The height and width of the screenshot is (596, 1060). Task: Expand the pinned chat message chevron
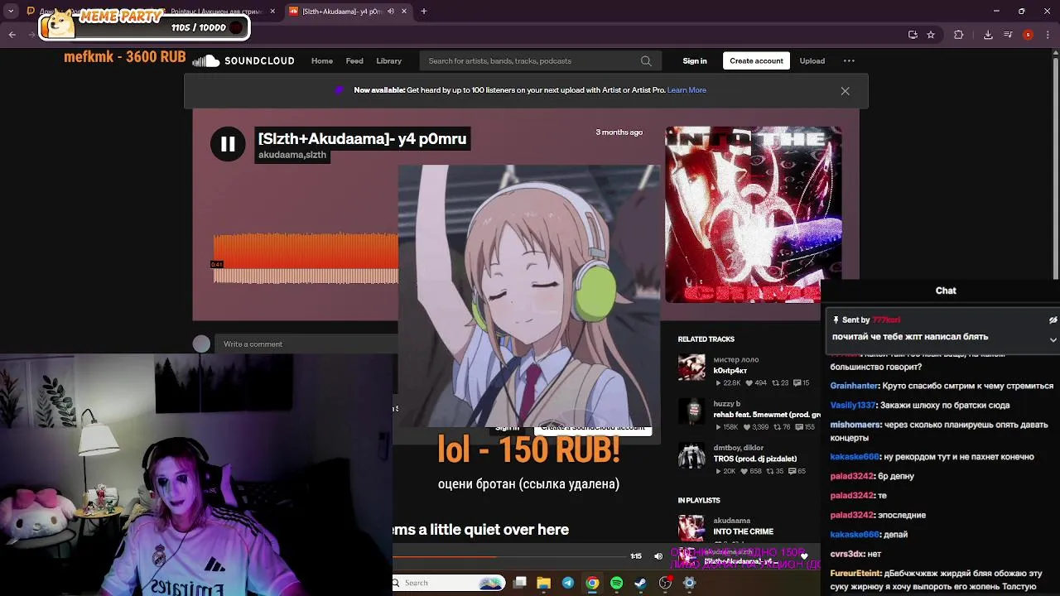[x=1053, y=339]
